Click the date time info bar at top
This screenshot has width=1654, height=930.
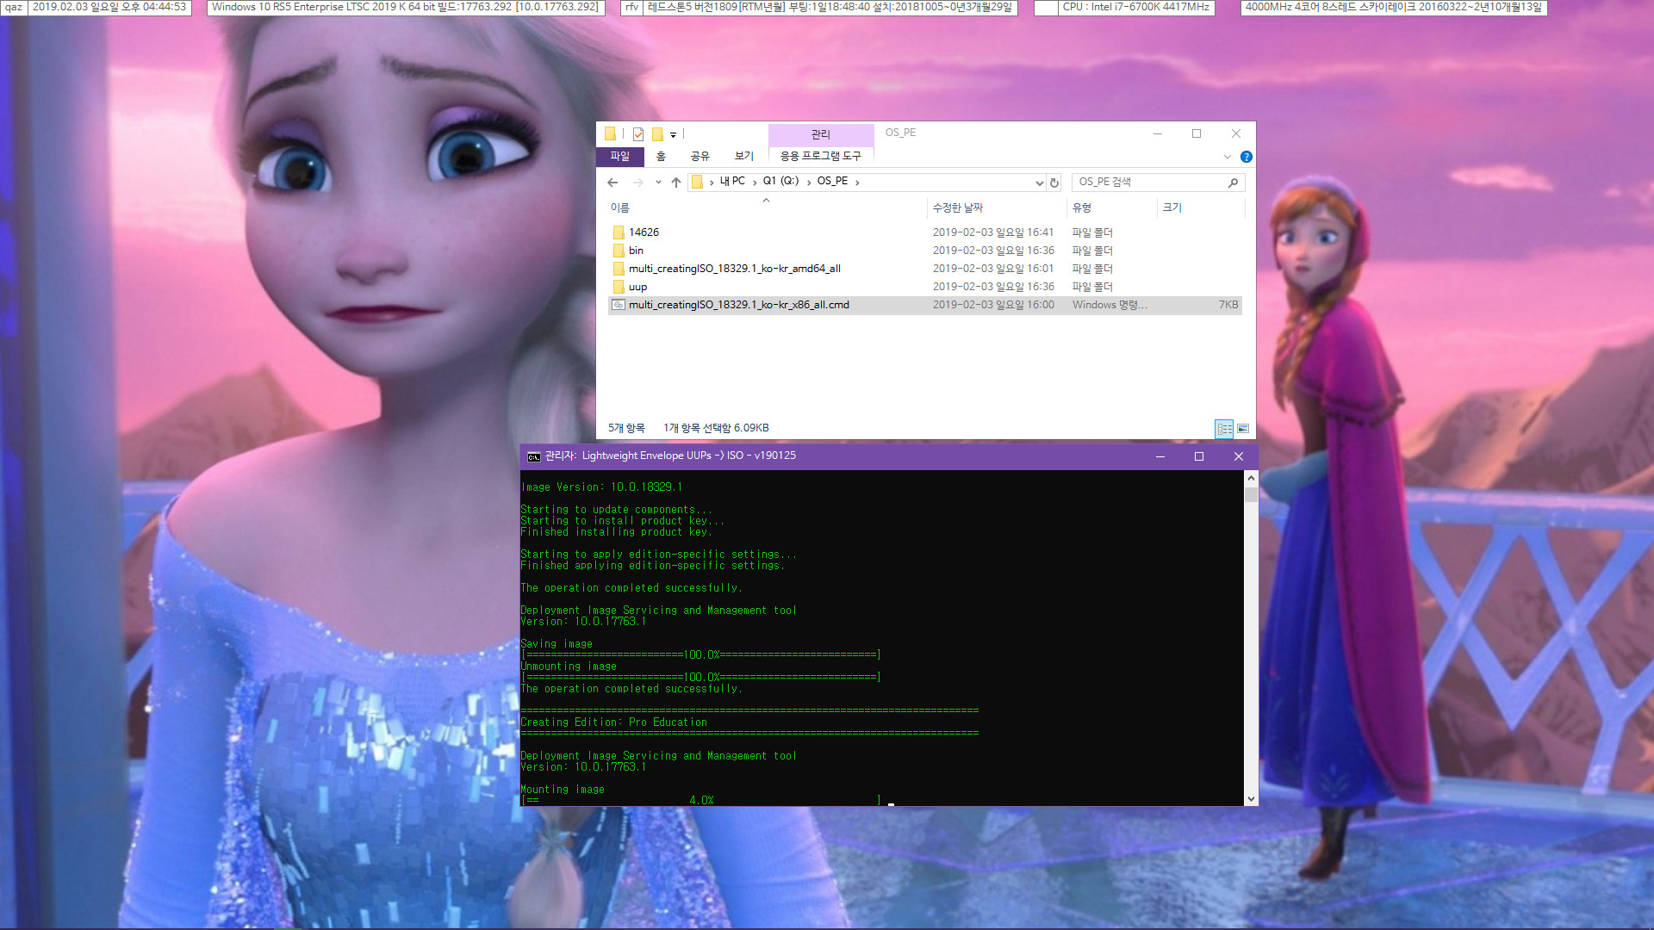coord(109,7)
